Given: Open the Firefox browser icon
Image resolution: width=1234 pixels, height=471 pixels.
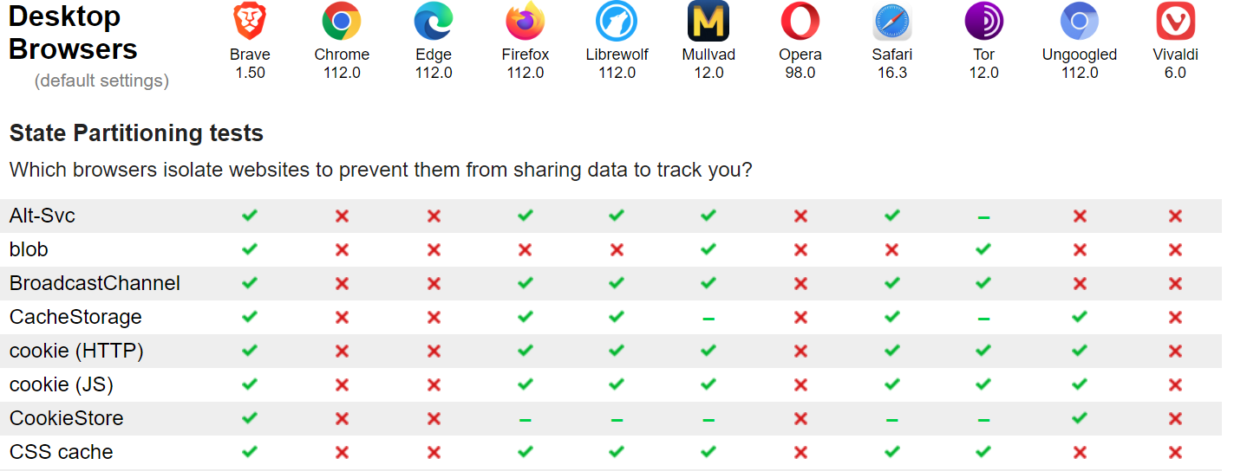Looking at the screenshot, I should [526, 21].
